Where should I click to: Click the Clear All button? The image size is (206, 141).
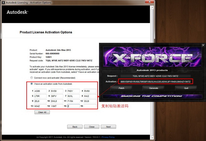tap(42, 112)
